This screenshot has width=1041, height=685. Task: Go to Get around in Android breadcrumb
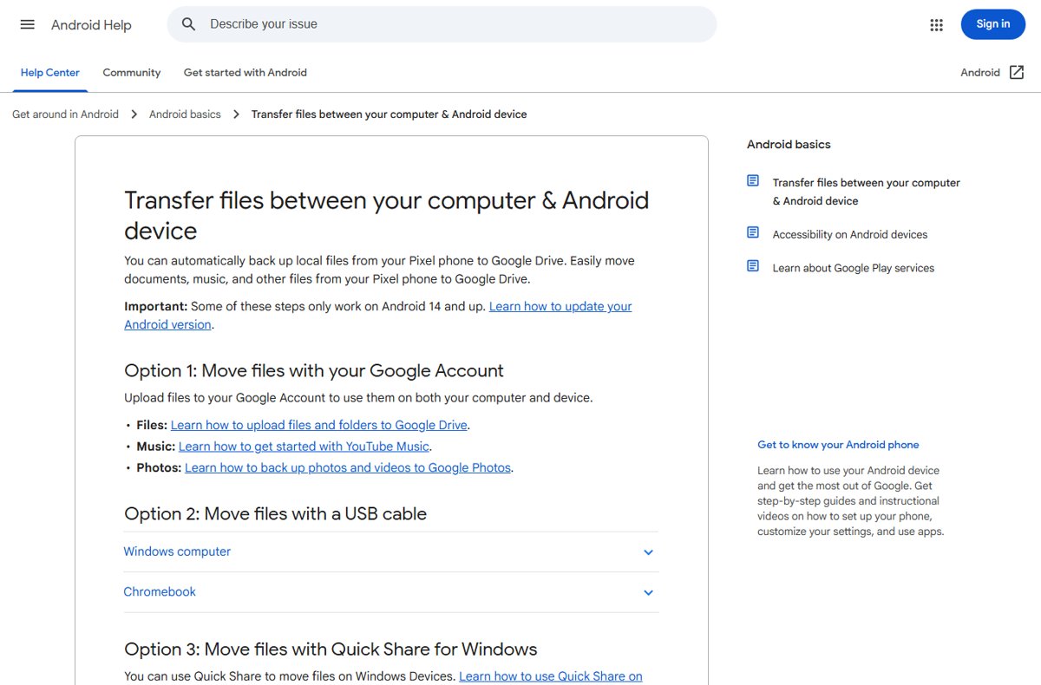65,114
